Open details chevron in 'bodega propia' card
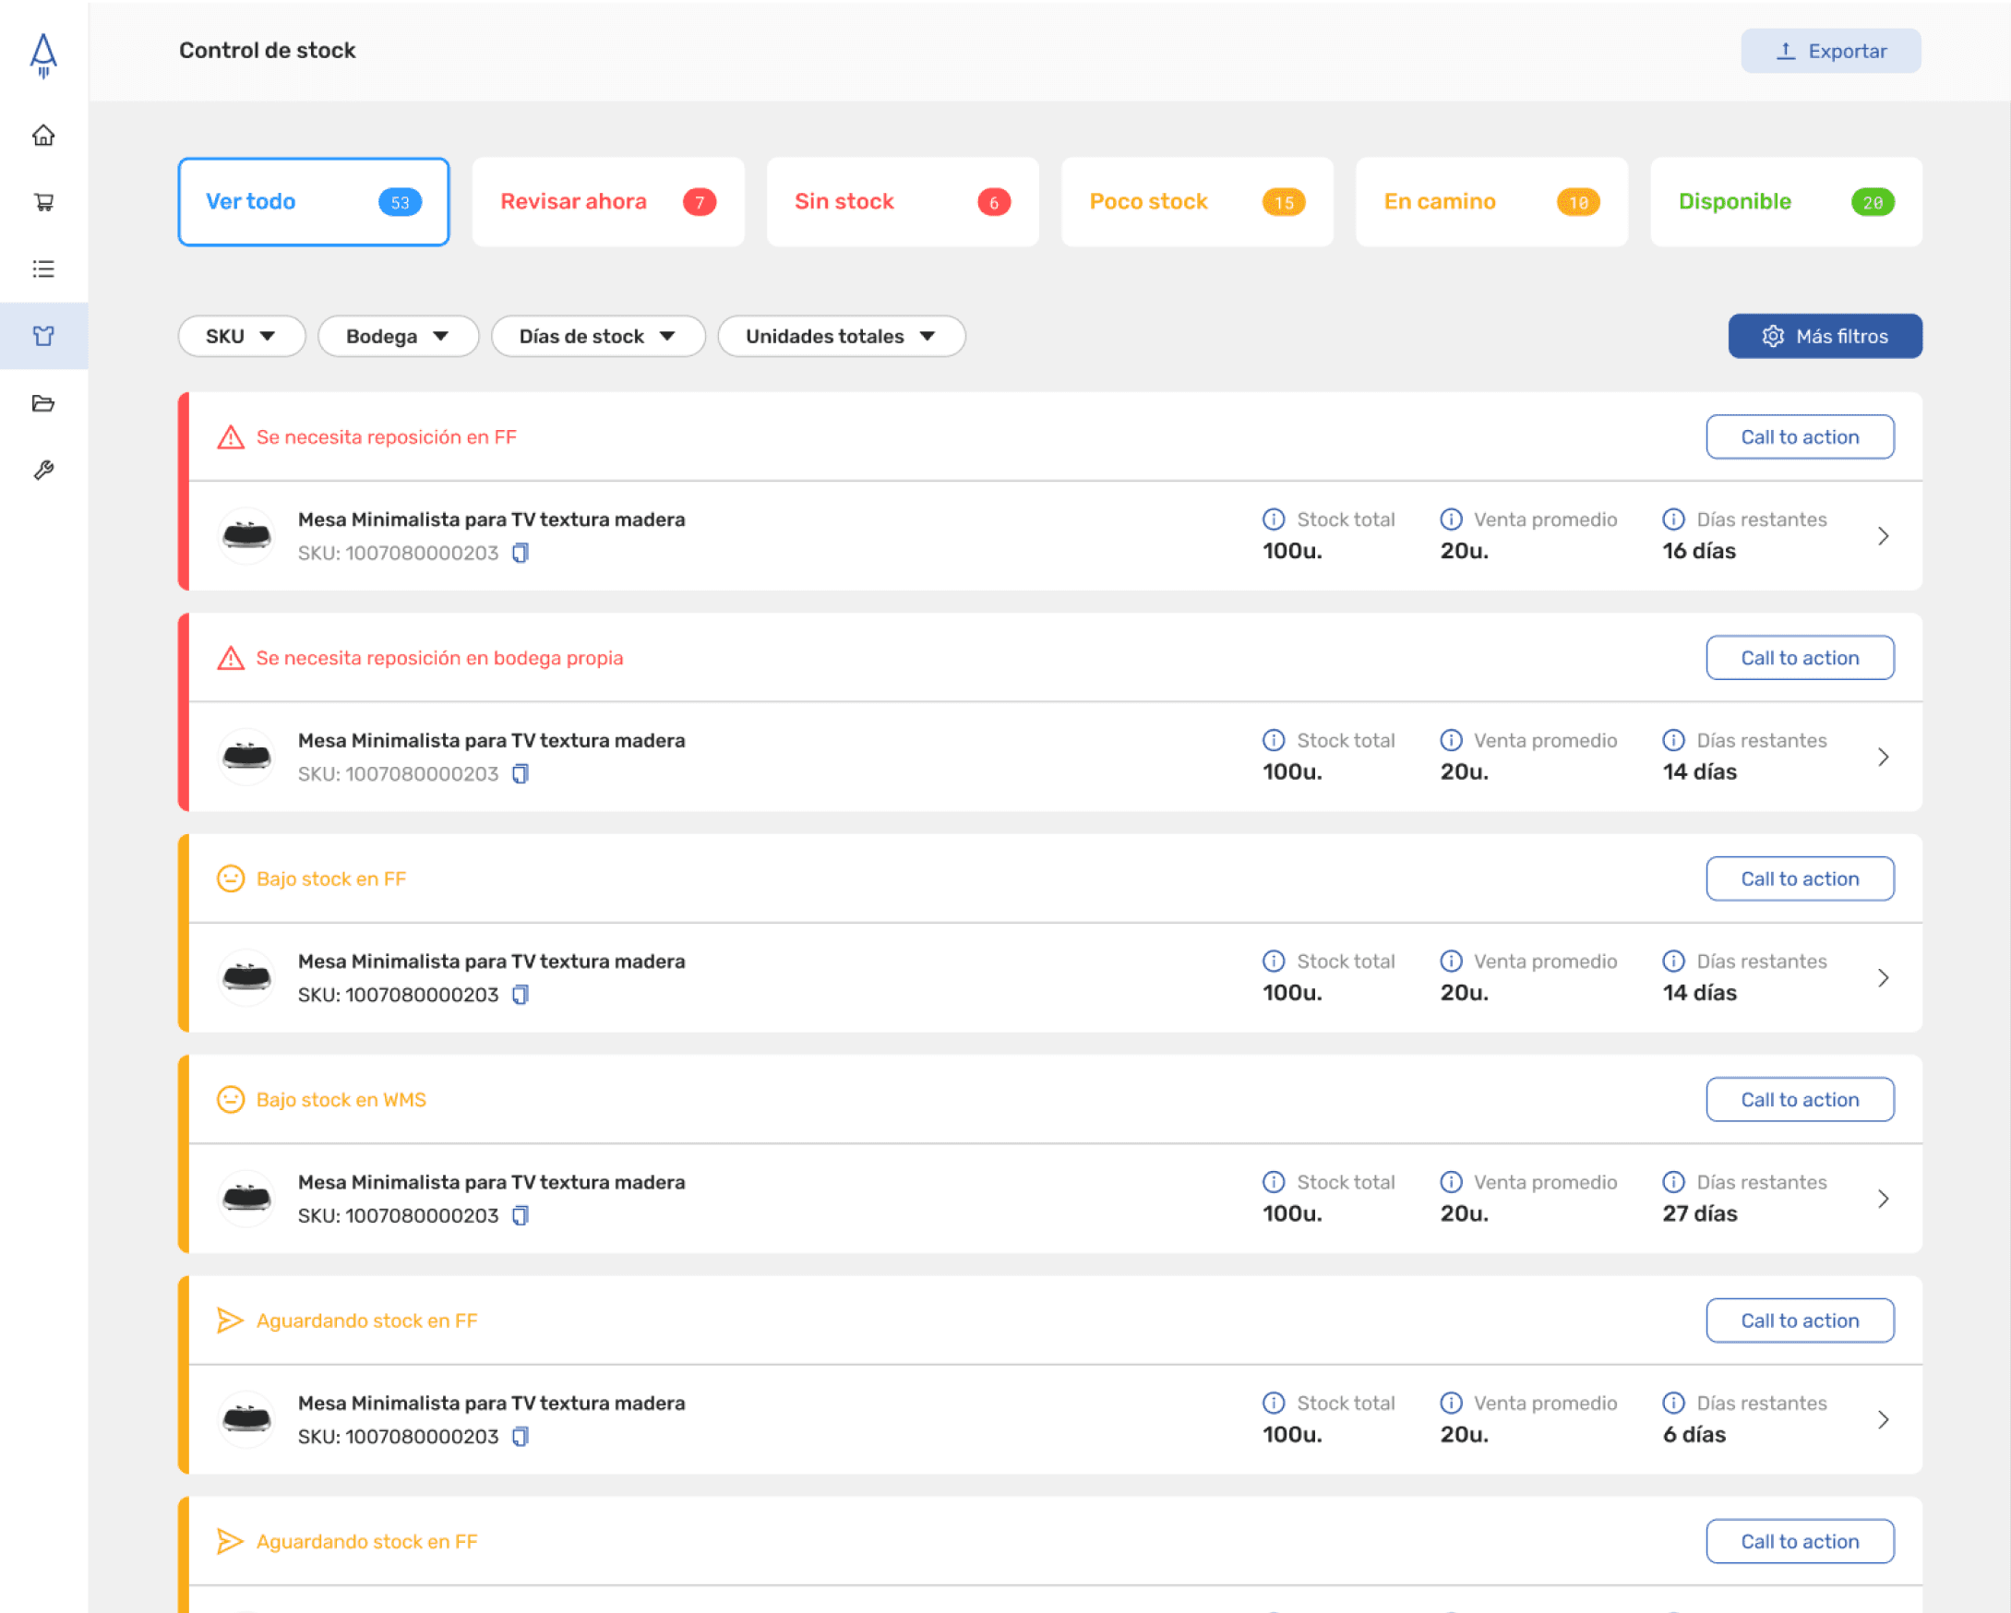The height and width of the screenshot is (1613, 2011). tap(1884, 757)
